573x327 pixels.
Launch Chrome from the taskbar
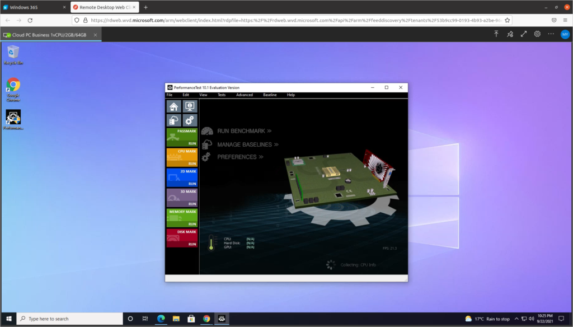click(206, 319)
